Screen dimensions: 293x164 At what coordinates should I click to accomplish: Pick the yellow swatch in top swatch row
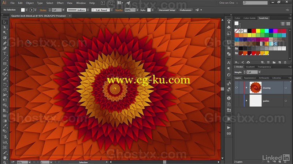(258, 31)
